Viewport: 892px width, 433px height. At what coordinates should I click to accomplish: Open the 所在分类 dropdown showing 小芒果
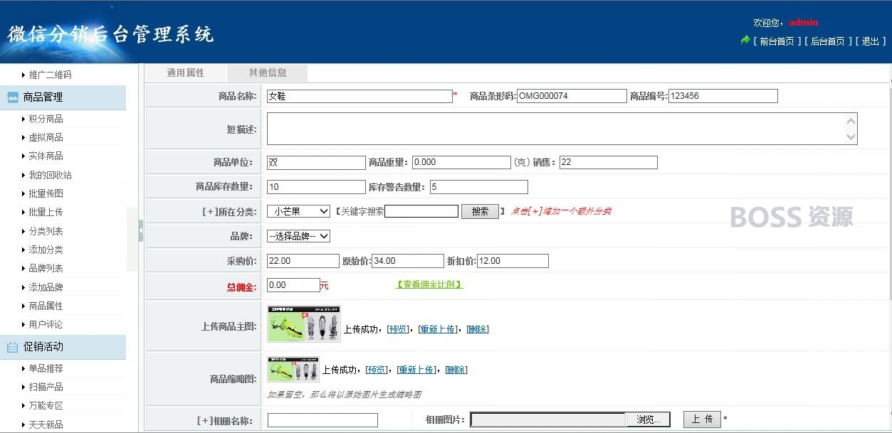point(298,211)
